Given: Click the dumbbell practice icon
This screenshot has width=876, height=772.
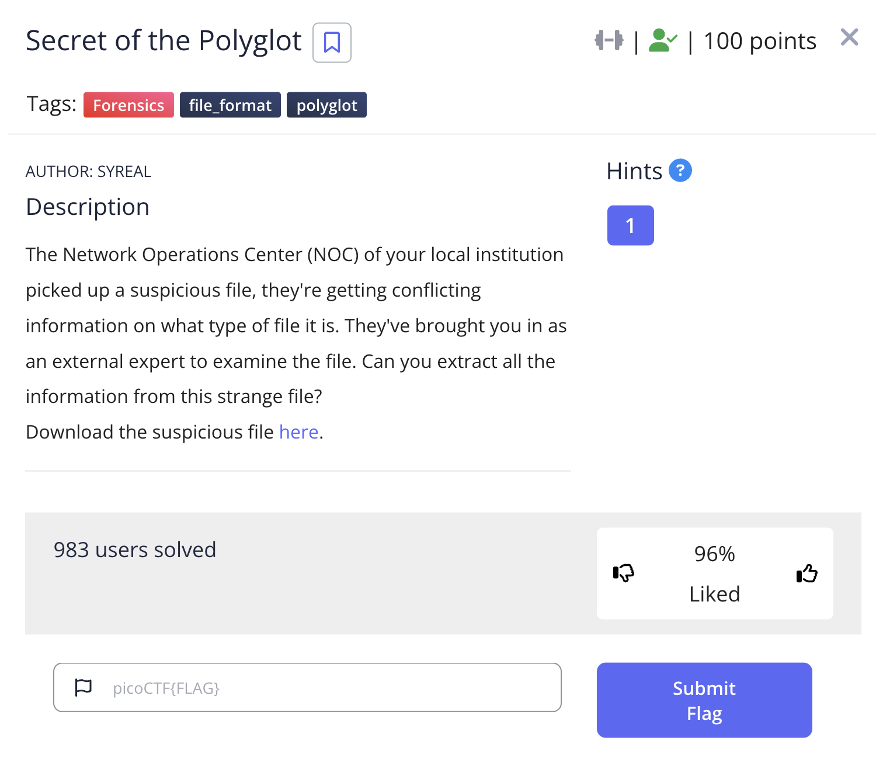Looking at the screenshot, I should click(609, 40).
